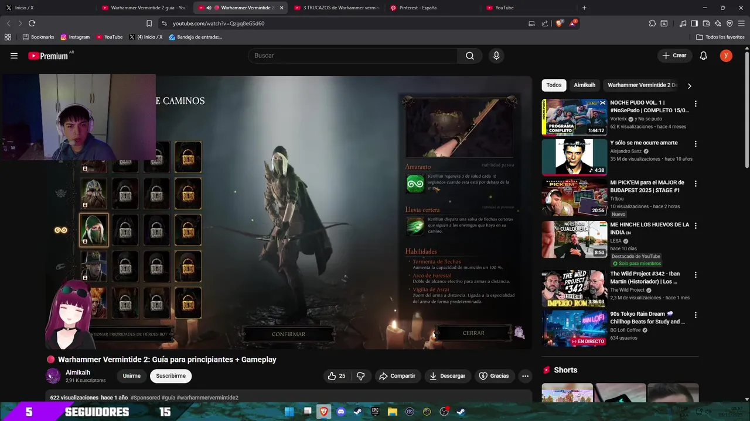The image size is (750, 421).
Task: Open Y sólo se me ocurre amarte thumbnail
Action: (x=574, y=157)
